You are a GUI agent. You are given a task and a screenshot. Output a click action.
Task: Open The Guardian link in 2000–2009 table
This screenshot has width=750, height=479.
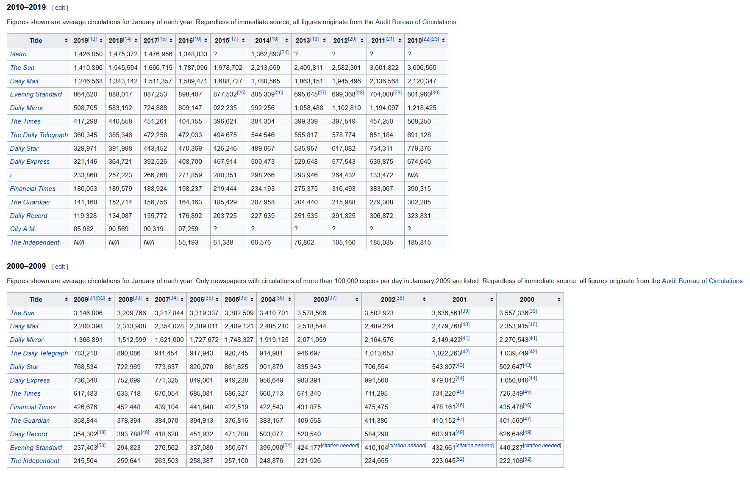pos(30,421)
